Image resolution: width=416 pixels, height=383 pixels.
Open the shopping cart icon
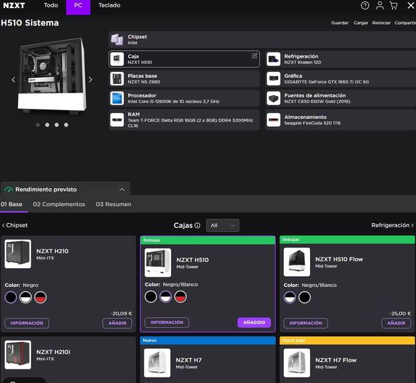[394, 5]
